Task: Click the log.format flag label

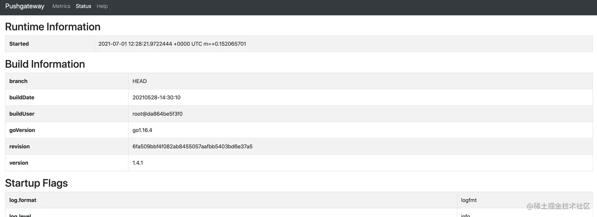Action: [23, 200]
